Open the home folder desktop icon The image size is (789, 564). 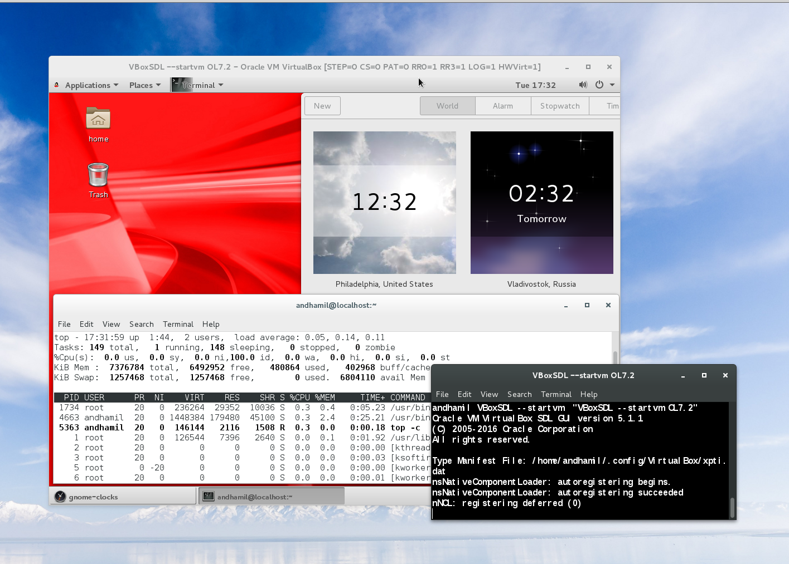tap(98, 125)
